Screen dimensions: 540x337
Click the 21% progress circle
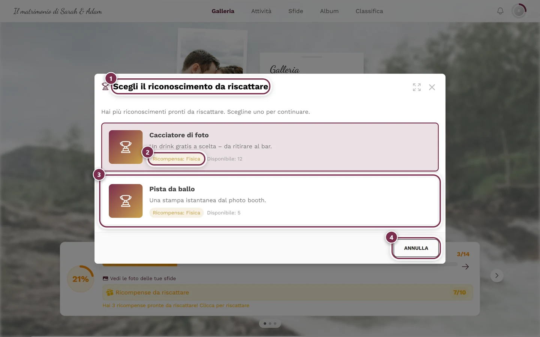pos(81,279)
